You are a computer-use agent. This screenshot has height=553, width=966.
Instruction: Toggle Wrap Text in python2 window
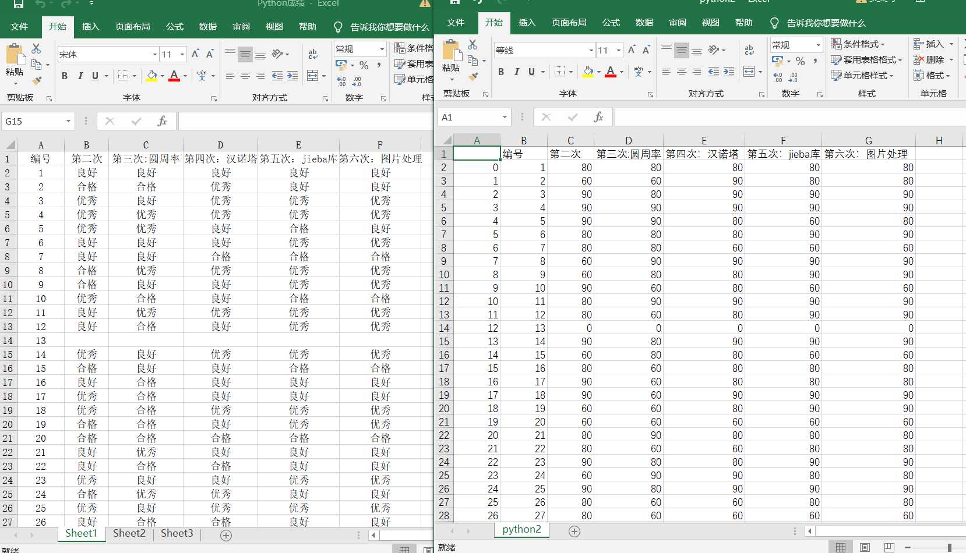point(749,50)
